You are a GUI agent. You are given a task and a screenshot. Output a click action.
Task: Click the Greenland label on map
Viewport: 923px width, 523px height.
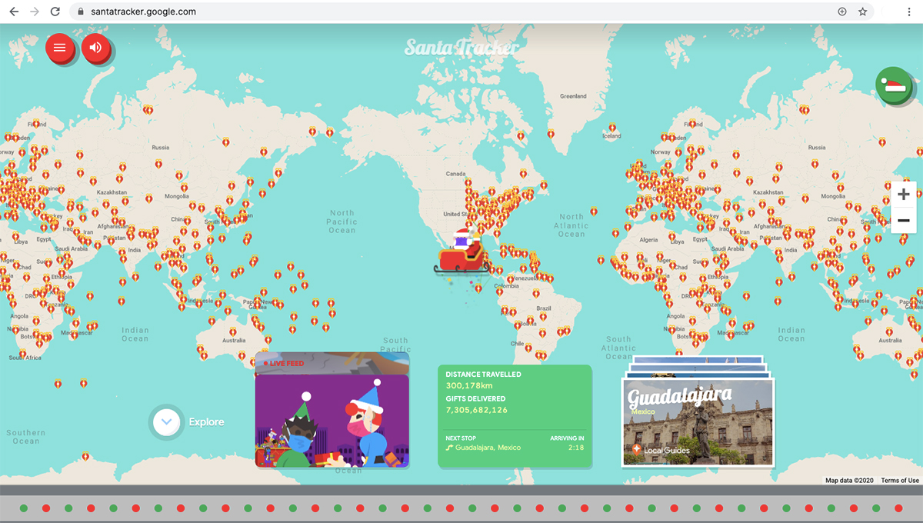[x=573, y=96]
